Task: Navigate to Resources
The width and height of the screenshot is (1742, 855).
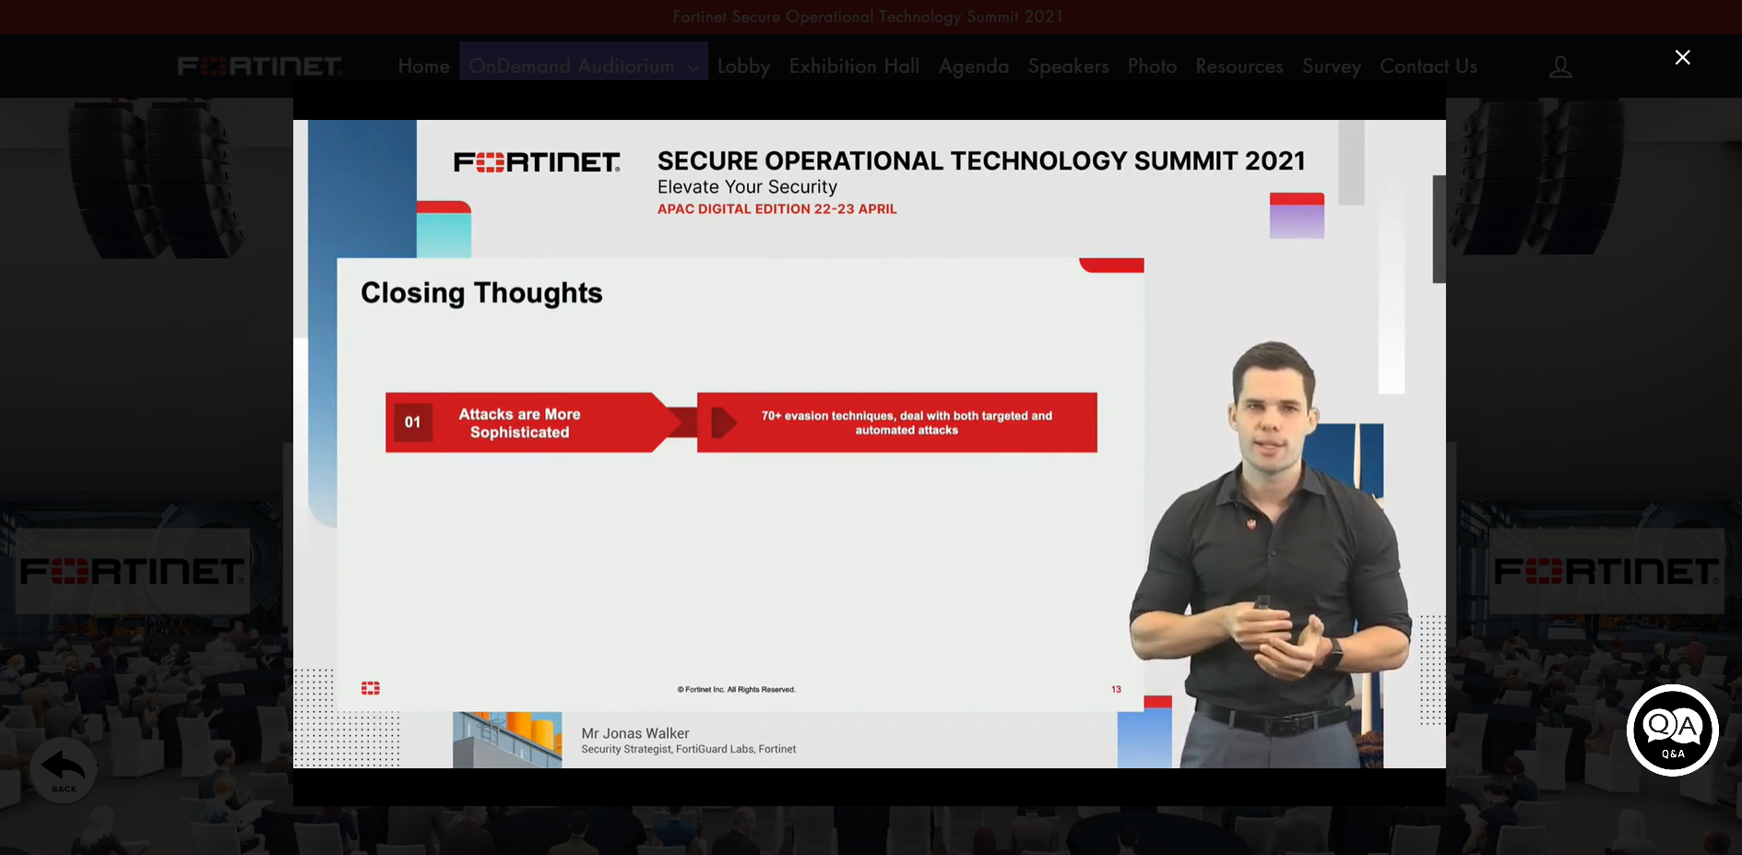Action: 1239,66
